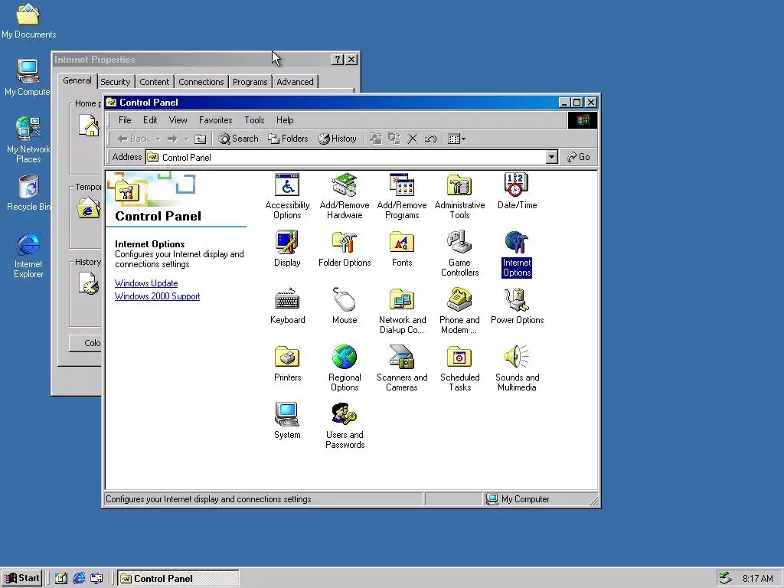Select the highlighted Internet Options icon

517,253
